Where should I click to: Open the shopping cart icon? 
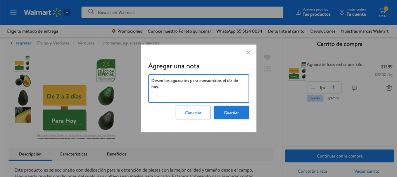[383, 12]
